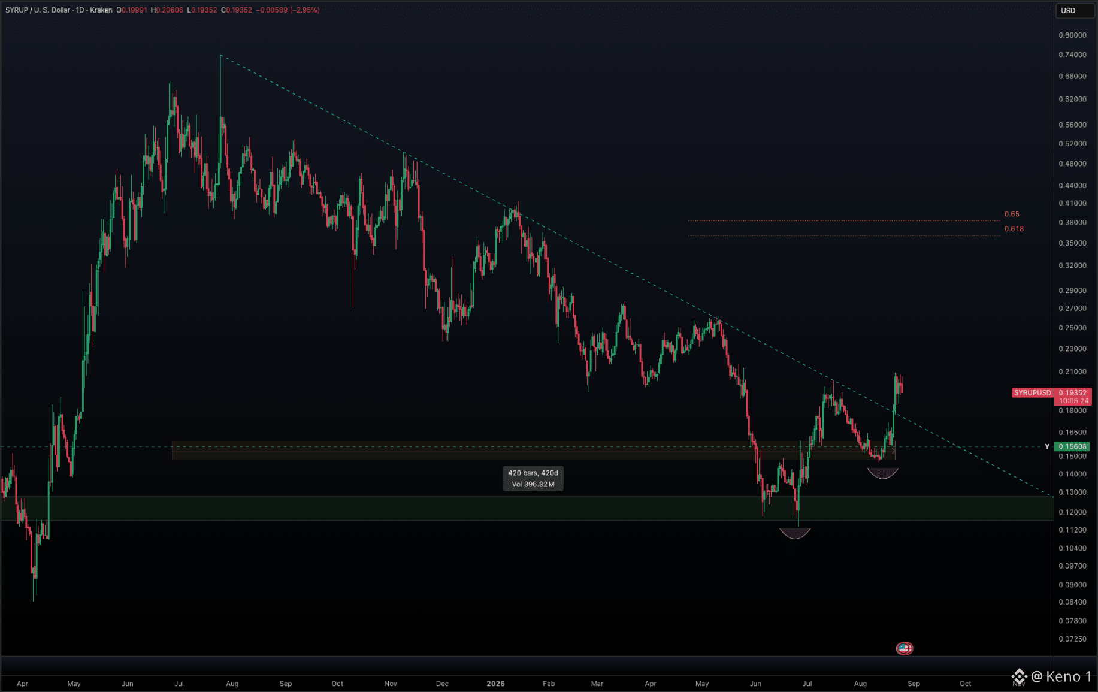Select the low value L0.19352
1098x692 pixels.
click(x=202, y=10)
